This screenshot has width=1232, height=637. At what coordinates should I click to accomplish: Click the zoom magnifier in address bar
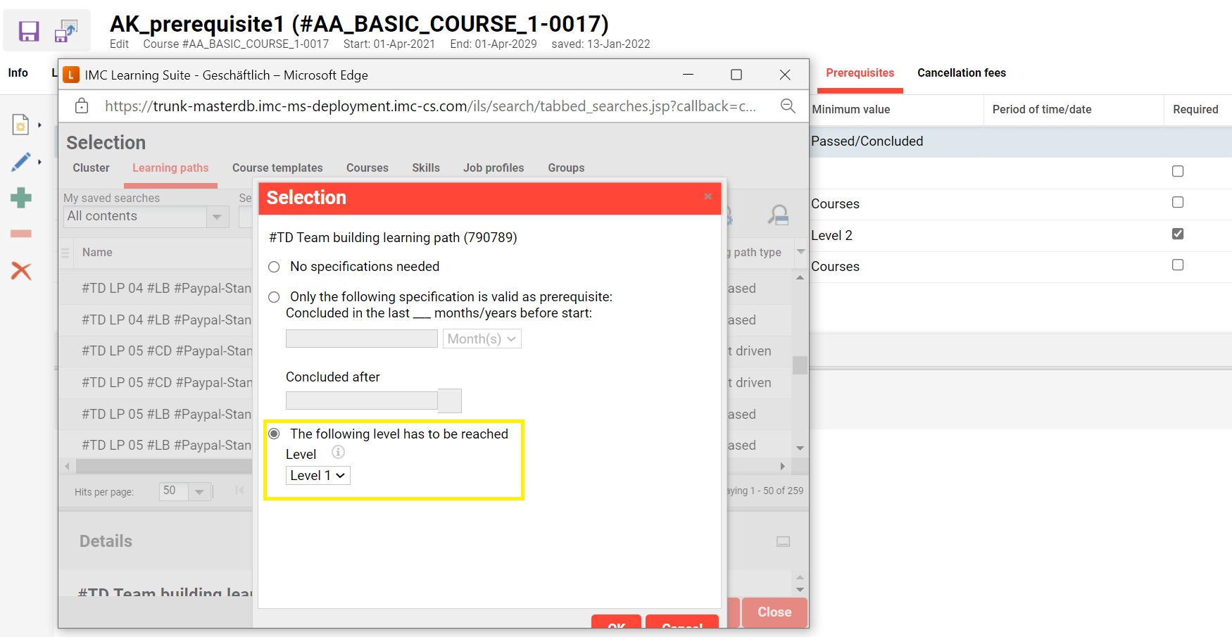[788, 106]
